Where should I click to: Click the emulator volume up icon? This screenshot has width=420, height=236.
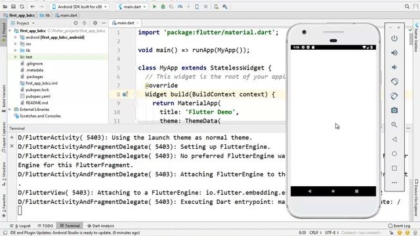pos(394,52)
